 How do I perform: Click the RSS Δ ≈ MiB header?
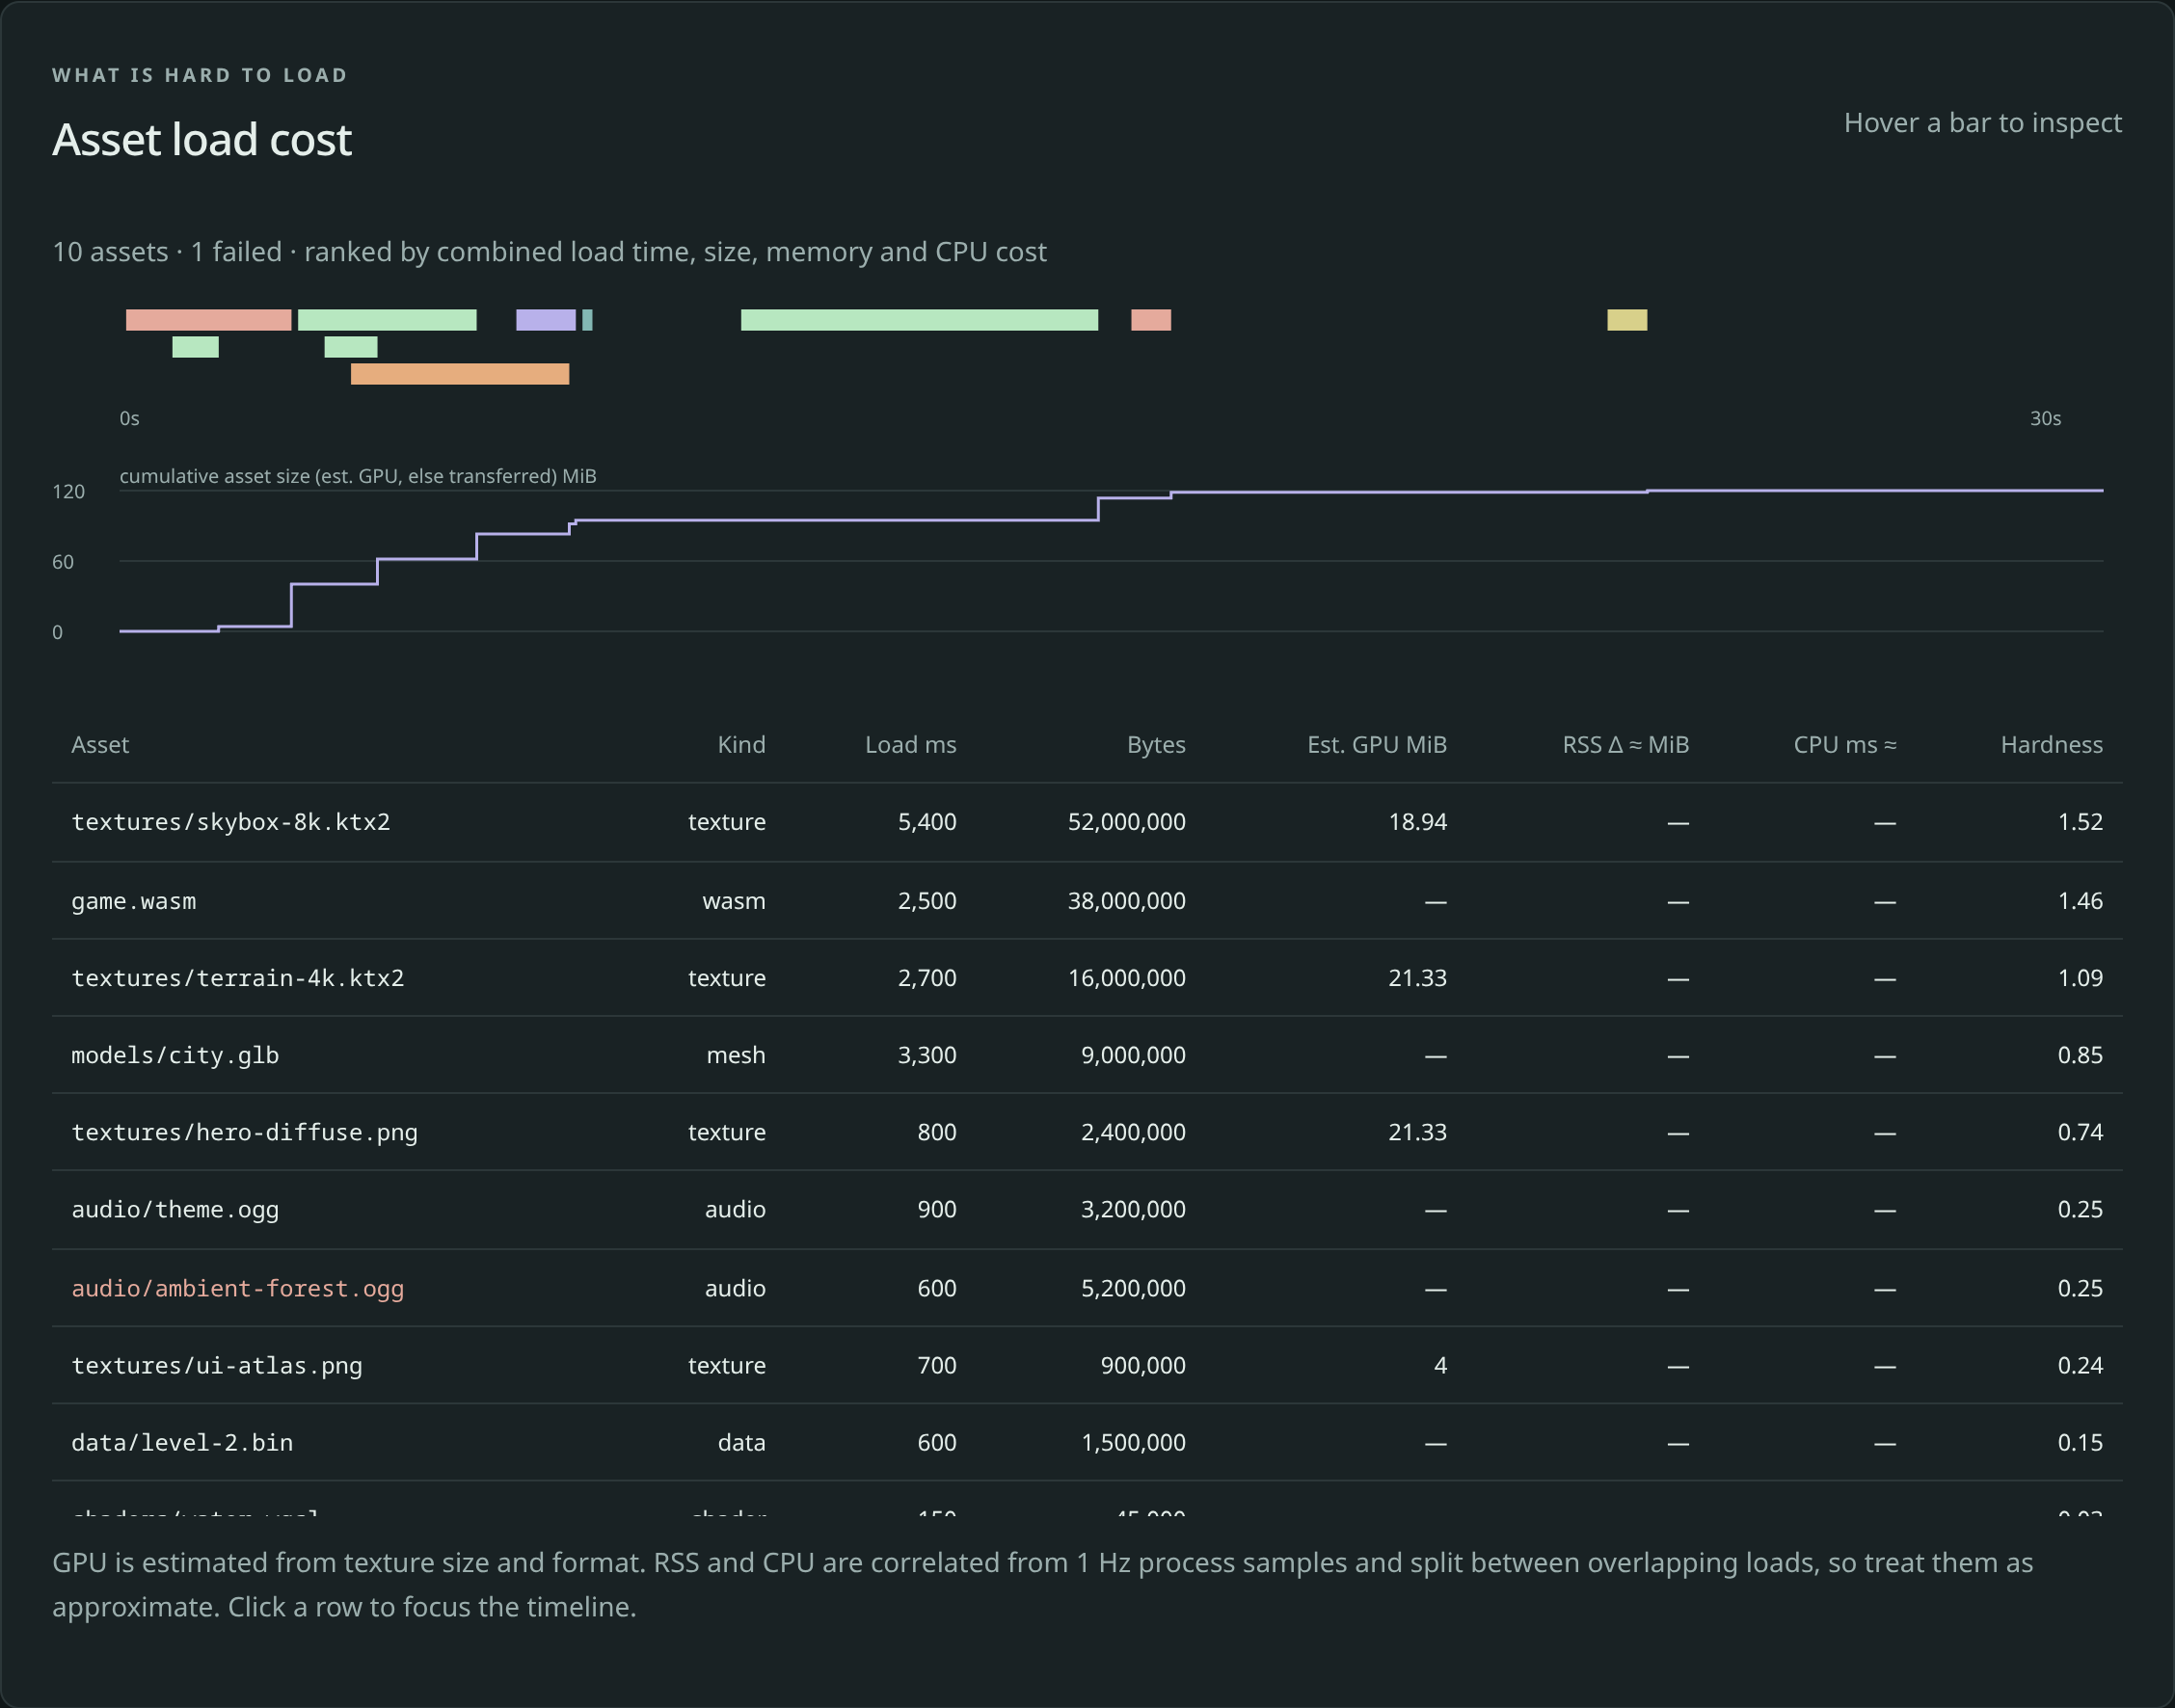[x=1625, y=745]
